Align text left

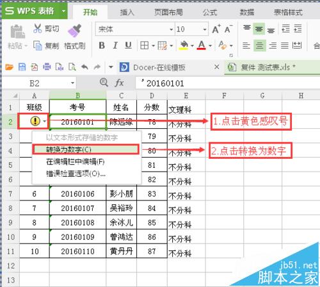(246, 45)
